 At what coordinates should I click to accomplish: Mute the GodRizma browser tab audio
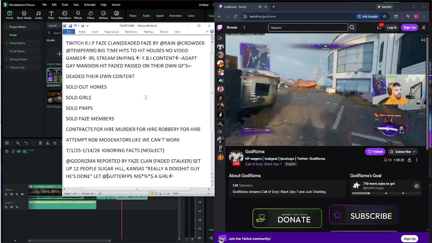[x=260, y=7]
